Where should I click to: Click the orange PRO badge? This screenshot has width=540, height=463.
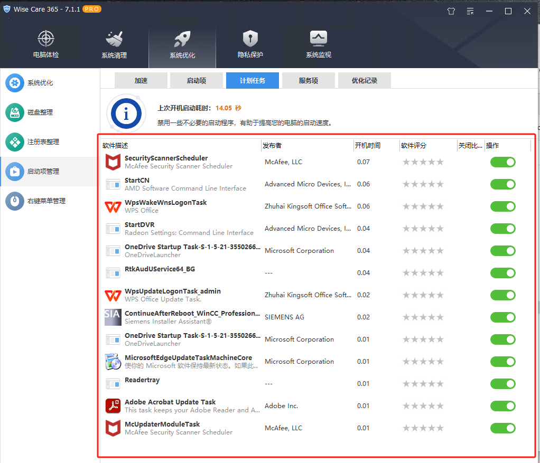pos(91,10)
